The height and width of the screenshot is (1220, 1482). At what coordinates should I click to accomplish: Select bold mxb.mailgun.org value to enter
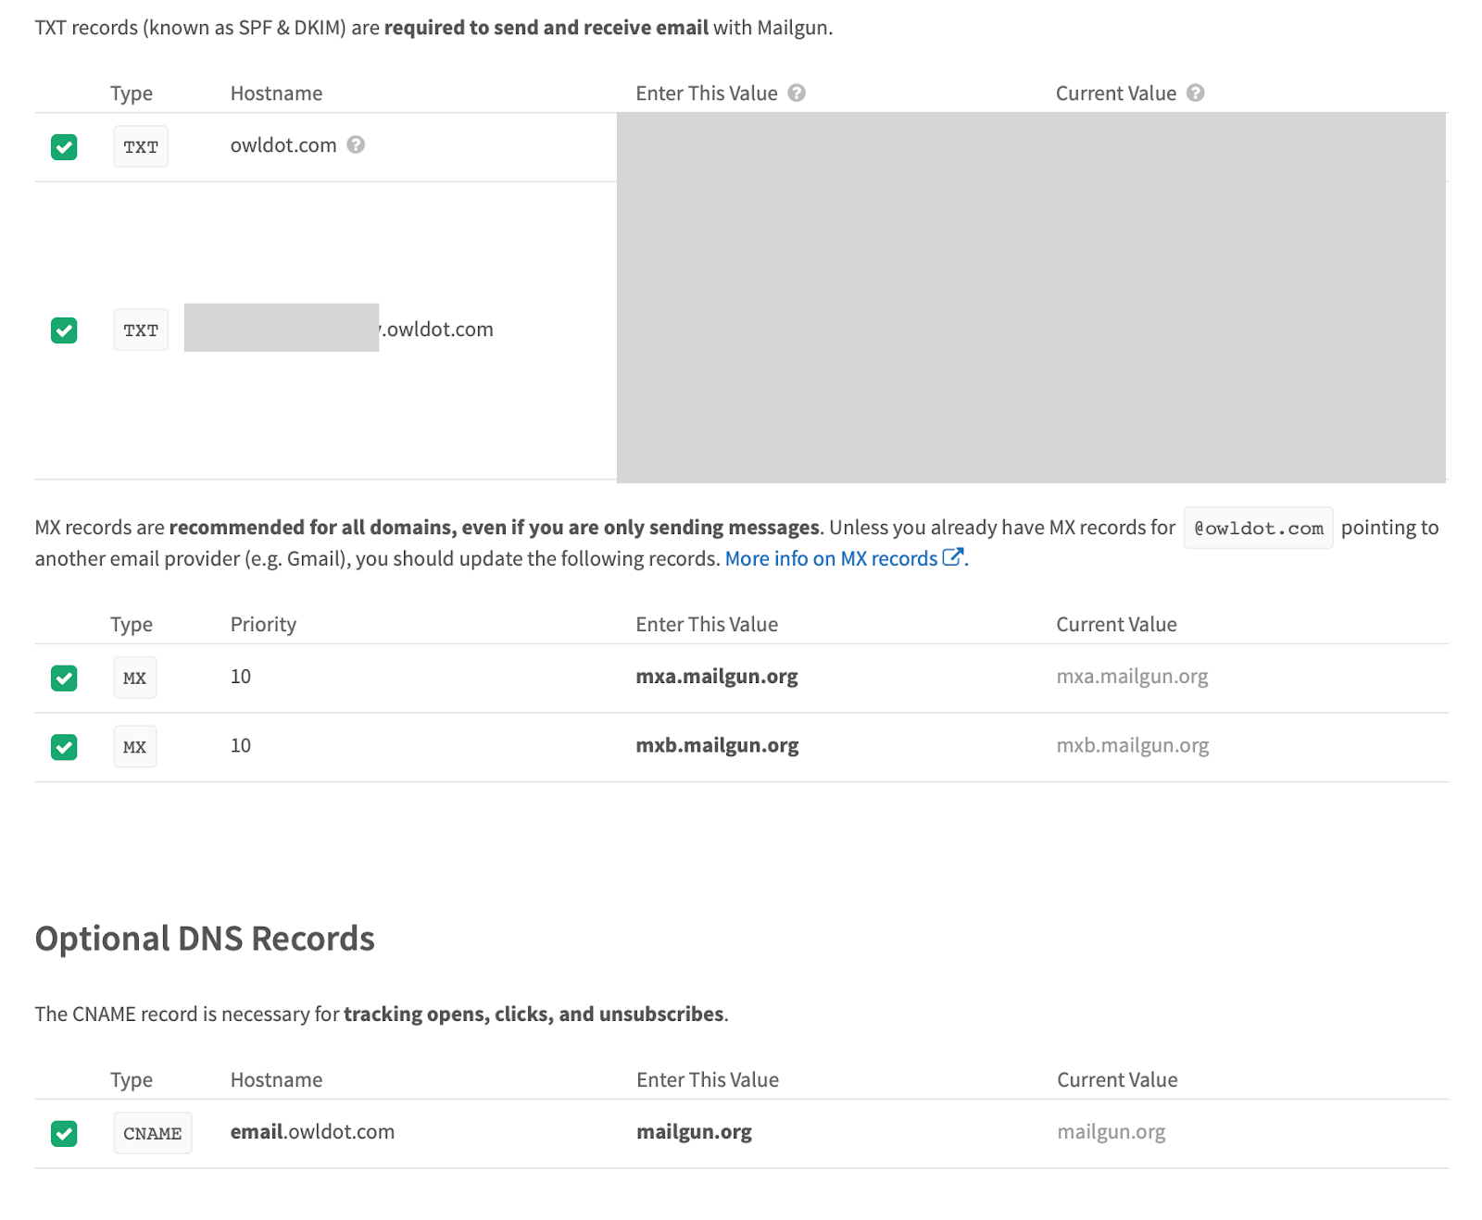(717, 745)
